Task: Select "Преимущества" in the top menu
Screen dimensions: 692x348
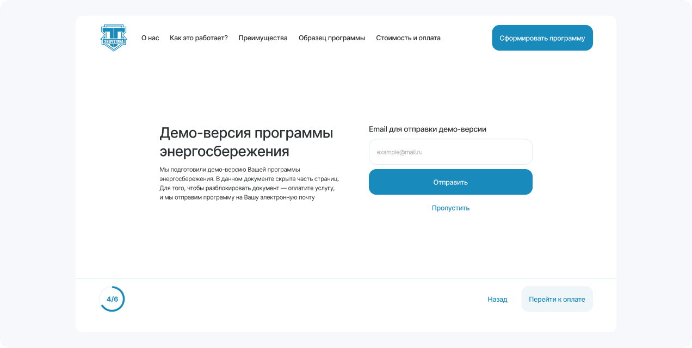Action: pyautogui.click(x=263, y=38)
